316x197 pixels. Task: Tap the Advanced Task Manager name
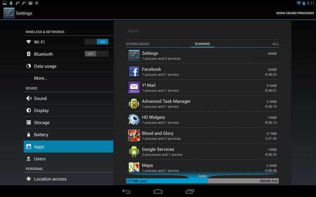(166, 101)
